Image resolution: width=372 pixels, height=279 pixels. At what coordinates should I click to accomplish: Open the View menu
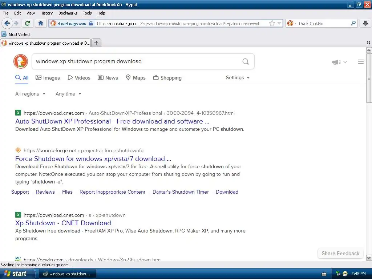(31, 13)
